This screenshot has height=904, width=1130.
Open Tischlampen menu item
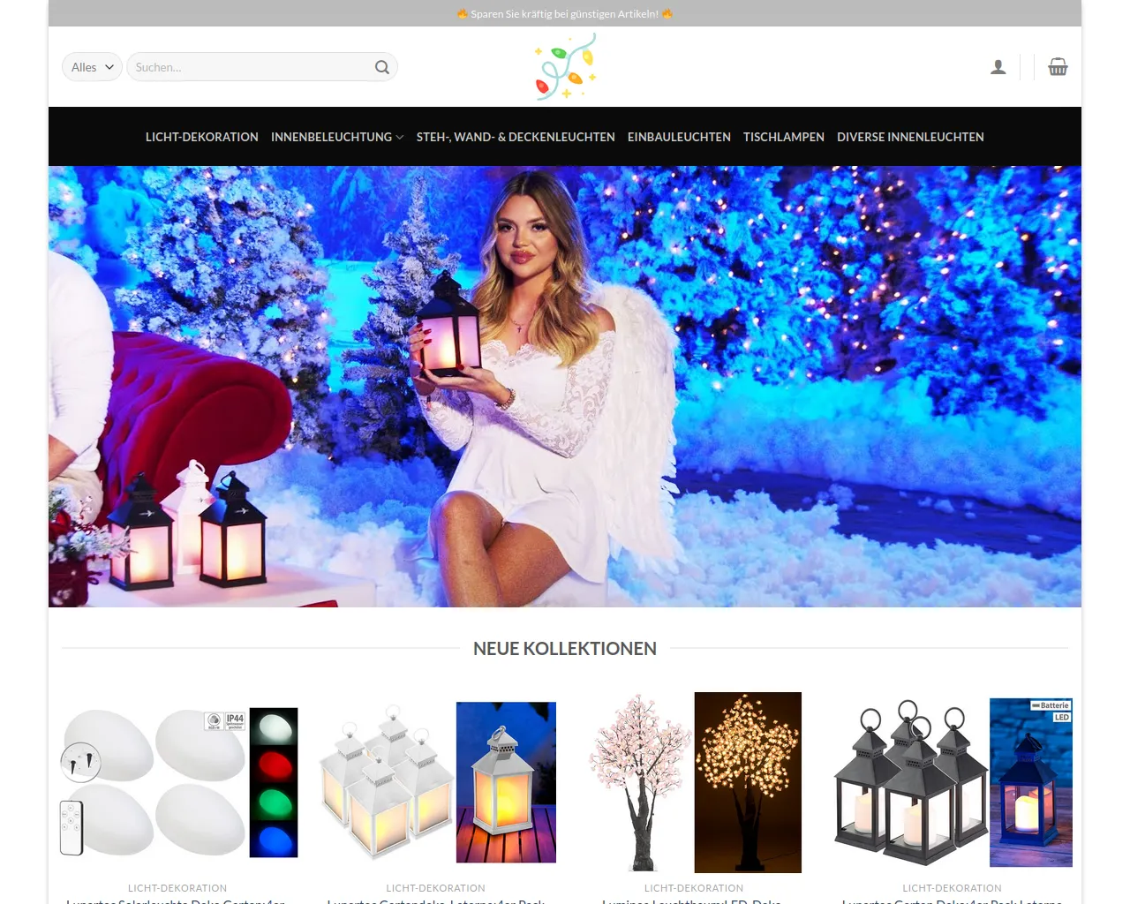784,137
